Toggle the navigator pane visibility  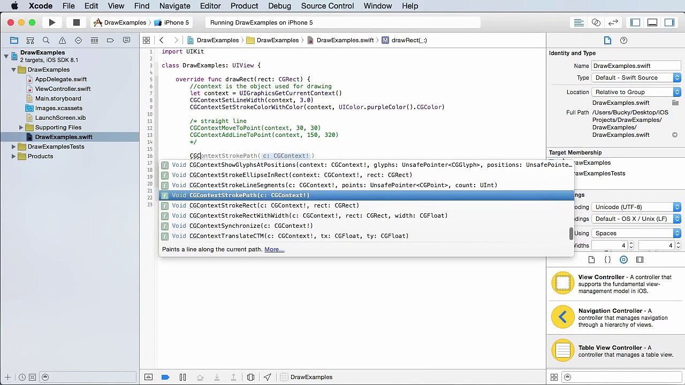635,22
